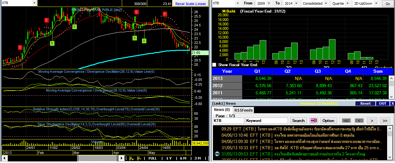Click the F- font decrease icon
The height and width of the screenshot is (163, 395).
click(139, 158)
